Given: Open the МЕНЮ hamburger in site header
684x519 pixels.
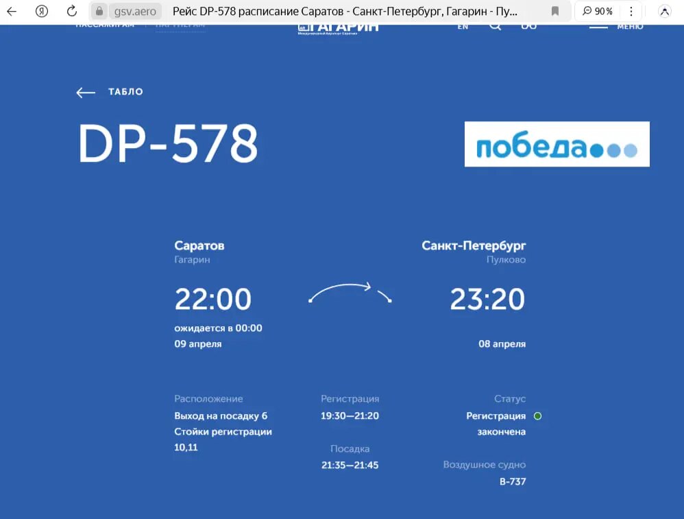Looking at the screenshot, I should coord(616,27).
